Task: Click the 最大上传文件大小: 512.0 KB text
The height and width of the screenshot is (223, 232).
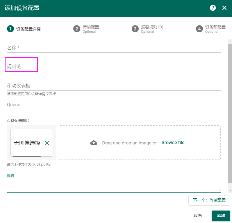Action: [29, 164]
